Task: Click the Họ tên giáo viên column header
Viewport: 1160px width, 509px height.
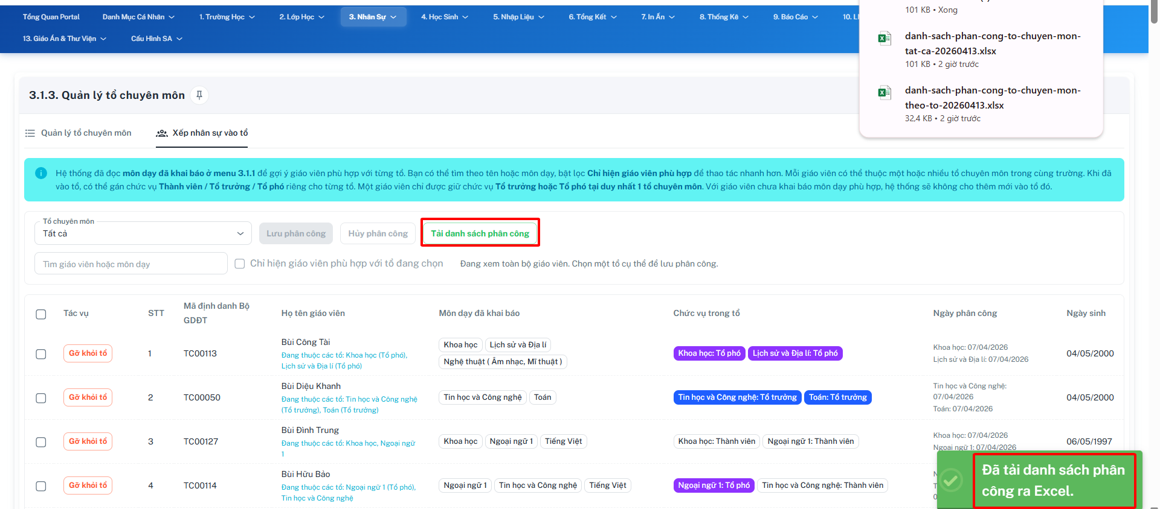Action: [313, 313]
